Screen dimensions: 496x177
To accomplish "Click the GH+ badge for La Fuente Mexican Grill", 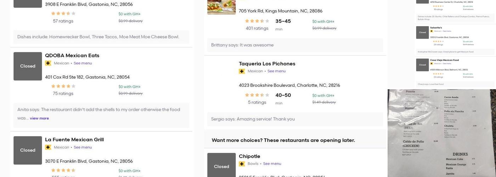I will [x=48, y=148].
